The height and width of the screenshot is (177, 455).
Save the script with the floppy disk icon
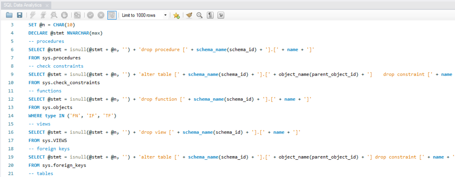pos(19,15)
